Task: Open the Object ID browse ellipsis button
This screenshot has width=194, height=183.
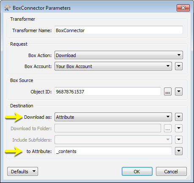Action: pos(168,92)
